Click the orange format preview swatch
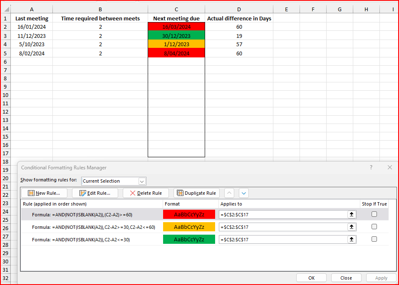399x285 pixels. pyautogui.click(x=189, y=227)
